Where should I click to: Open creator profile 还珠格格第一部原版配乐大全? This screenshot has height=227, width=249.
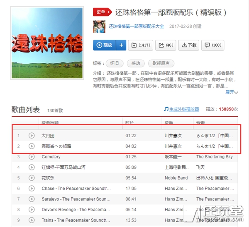(x=136, y=26)
